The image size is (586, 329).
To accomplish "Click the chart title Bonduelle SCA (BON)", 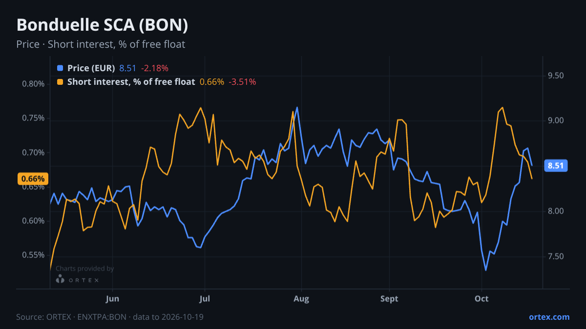I will [x=102, y=25].
